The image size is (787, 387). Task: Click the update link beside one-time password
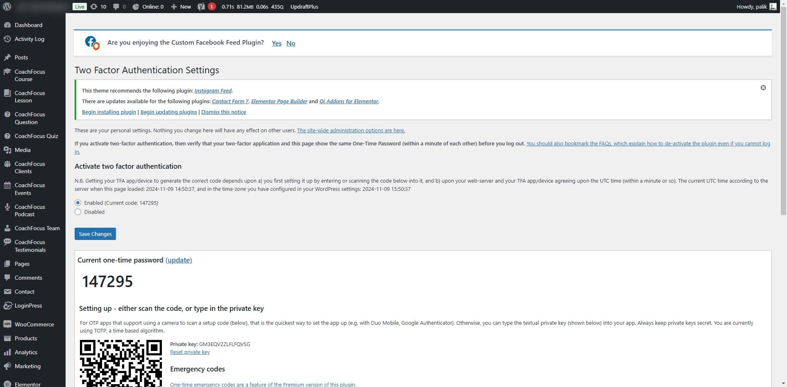pyautogui.click(x=178, y=260)
